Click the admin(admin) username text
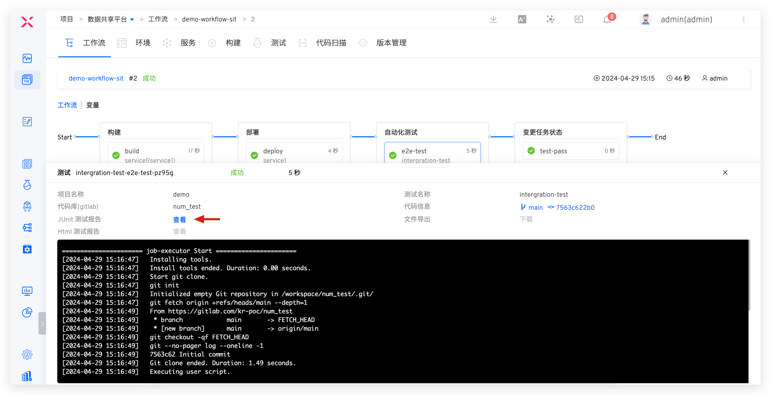This screenshot has width=771, height=395. point(686,19)
